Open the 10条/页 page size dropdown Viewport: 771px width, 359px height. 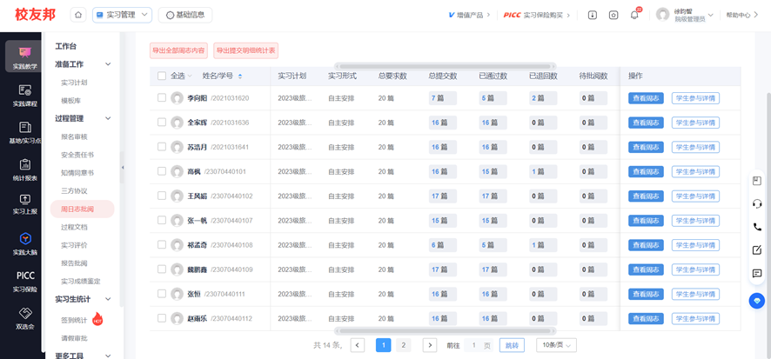pos(556,345)
